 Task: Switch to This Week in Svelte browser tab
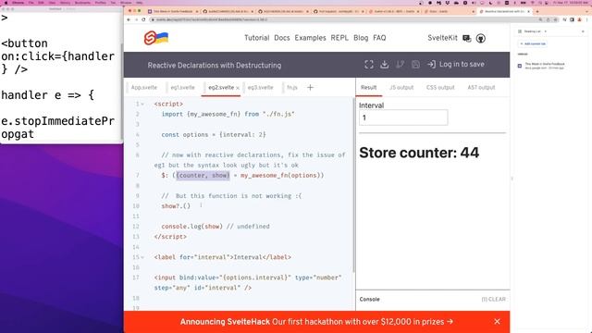tap(173, 11)
